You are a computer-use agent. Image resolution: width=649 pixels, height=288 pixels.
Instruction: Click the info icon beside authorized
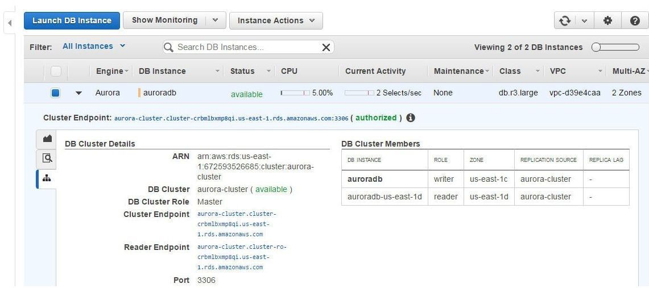(411, 118)
